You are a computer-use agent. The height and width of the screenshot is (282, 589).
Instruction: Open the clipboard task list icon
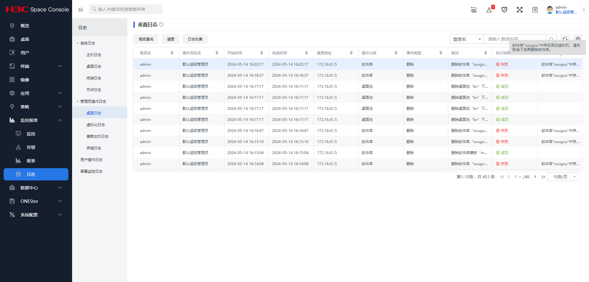click(x=535, y=10)
